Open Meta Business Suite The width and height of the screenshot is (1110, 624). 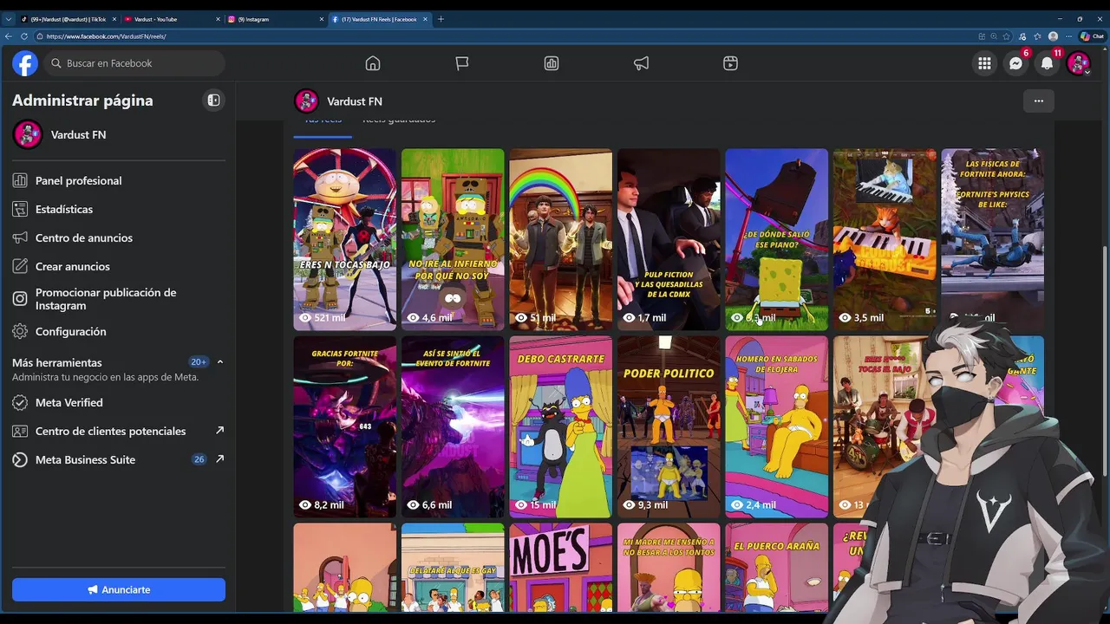pos(119,459)
